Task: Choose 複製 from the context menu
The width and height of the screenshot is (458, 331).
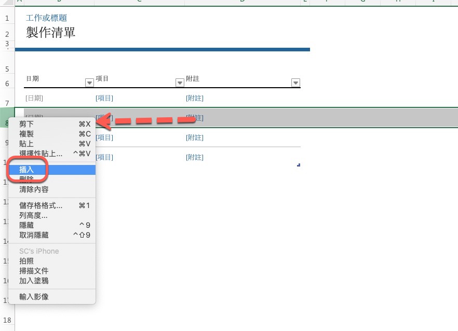Action: click(52, 134)
